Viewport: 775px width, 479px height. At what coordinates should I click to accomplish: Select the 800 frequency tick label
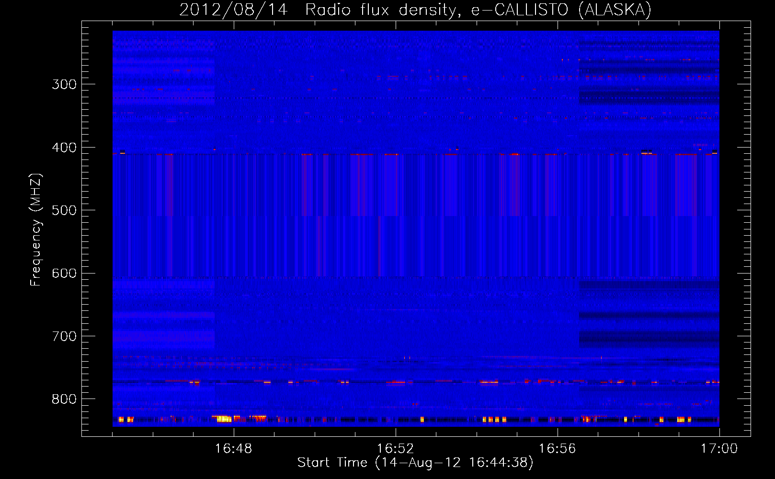[64, 399]
